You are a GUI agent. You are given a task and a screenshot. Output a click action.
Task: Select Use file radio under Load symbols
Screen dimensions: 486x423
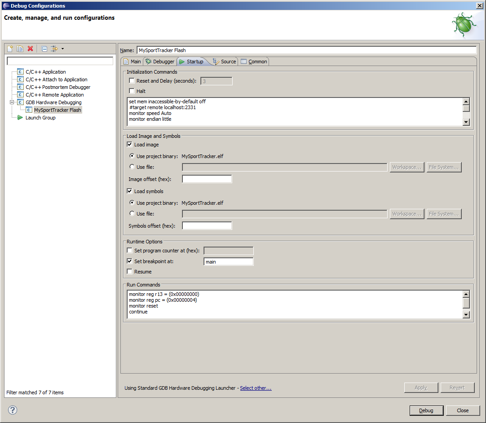pos(132,213)
